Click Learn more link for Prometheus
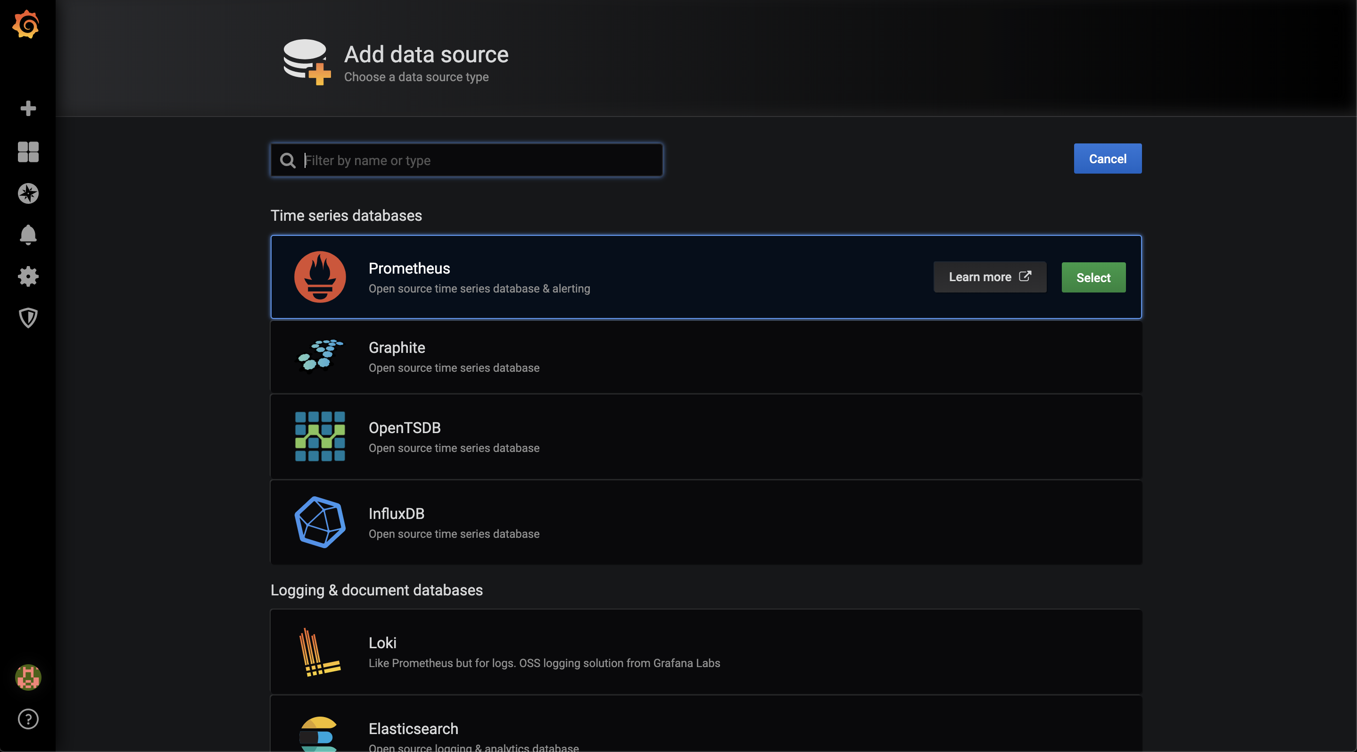Screen dimensions: 1357x752 coord(989,277)
